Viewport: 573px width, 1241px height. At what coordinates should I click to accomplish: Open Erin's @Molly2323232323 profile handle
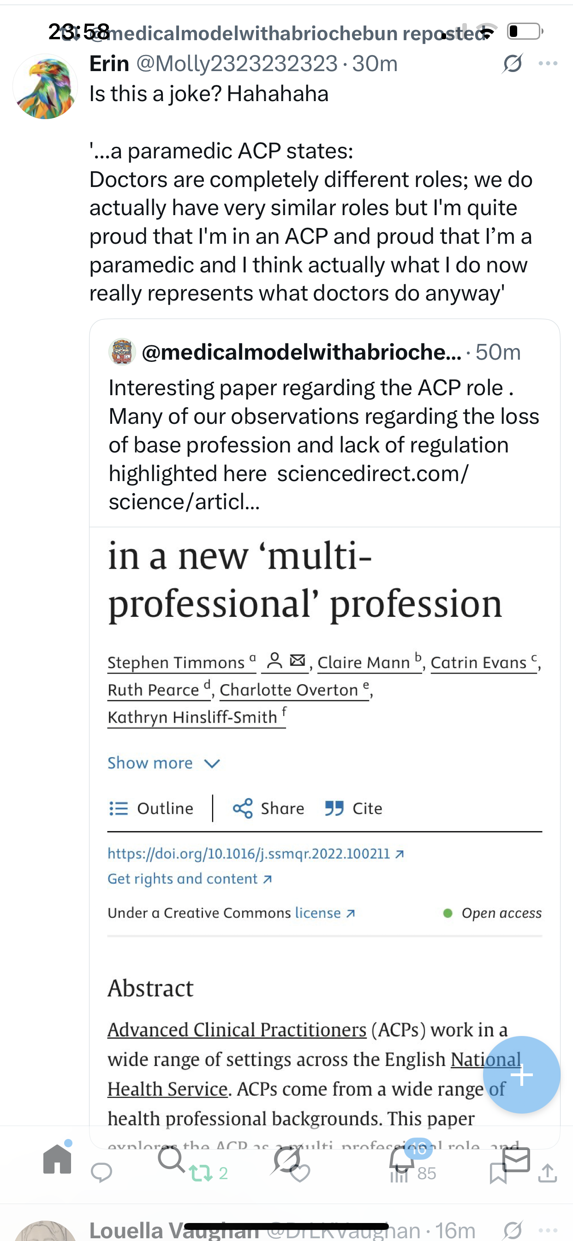pos(237,64)
